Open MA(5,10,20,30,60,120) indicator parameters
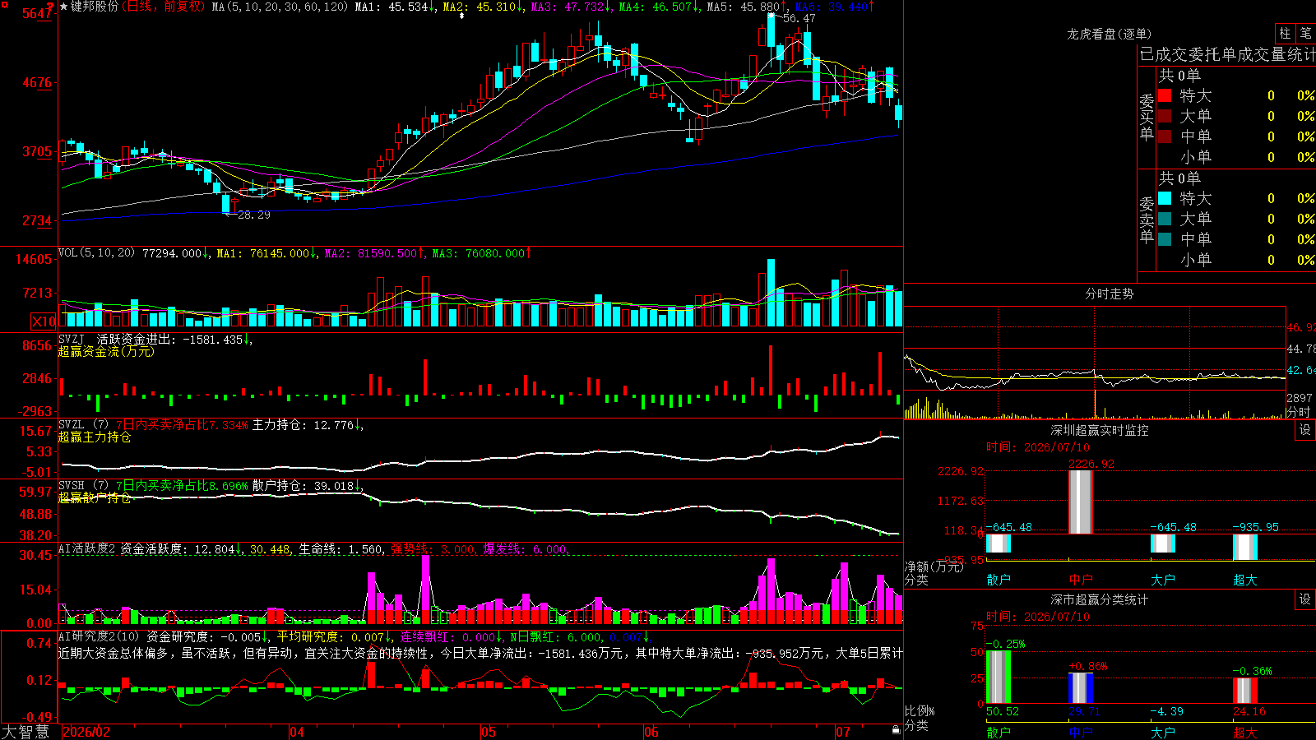1316x740 pixels. coord(280,7)
